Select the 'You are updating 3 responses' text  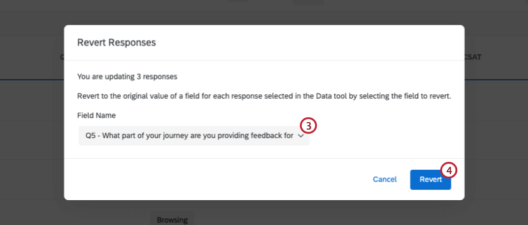[x=127, y=77]
